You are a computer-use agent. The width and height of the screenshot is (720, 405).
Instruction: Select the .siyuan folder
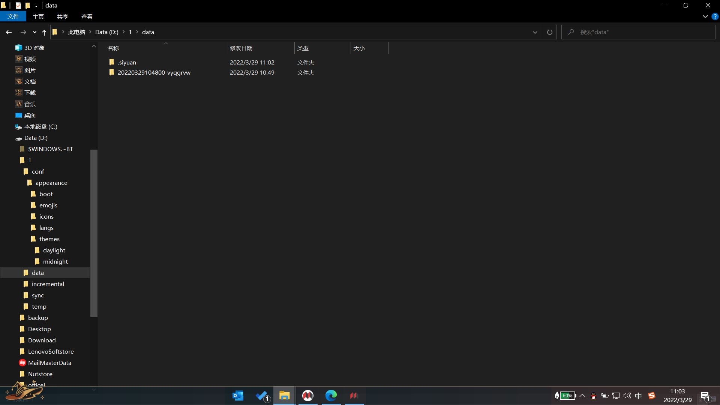pyautogui.click(x=127, y=62)
